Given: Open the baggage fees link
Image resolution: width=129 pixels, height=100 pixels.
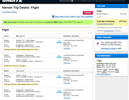Looking at the screenshot, I should (x=109, y=31).
